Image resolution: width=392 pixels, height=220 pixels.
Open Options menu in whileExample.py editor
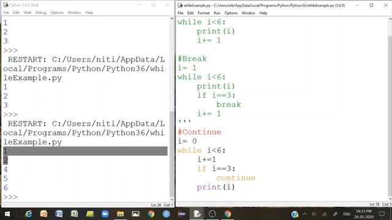pos(231,13)
